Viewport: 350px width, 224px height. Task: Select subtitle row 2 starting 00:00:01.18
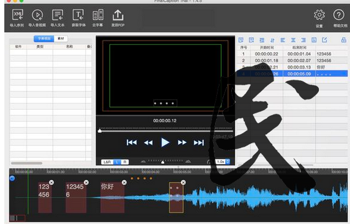[x=292, y=60]
